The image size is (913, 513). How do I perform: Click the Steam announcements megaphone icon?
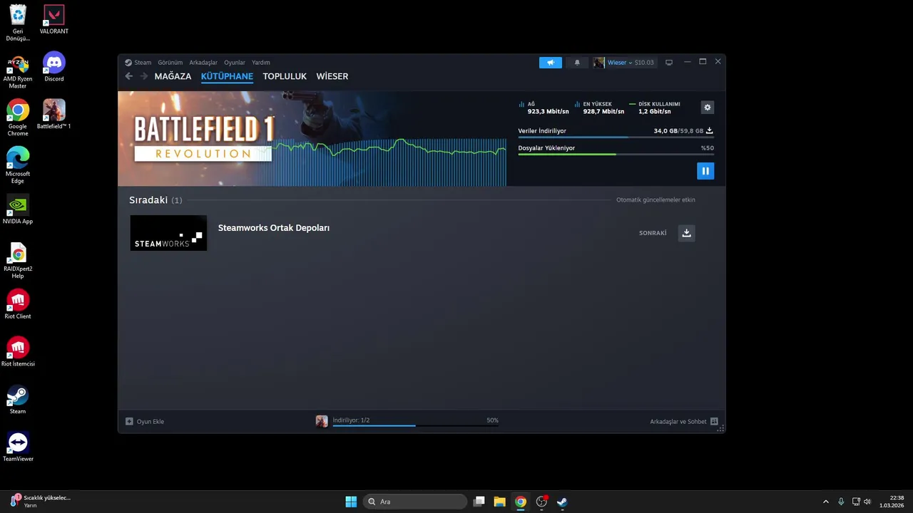[x=551, y=63]
